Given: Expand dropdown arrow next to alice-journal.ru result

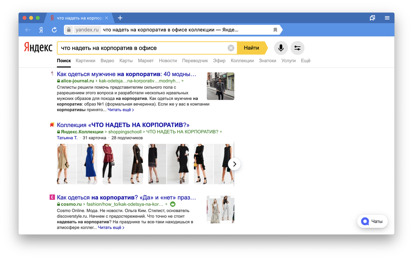Looking at the screenshot, I should point(182,81).
